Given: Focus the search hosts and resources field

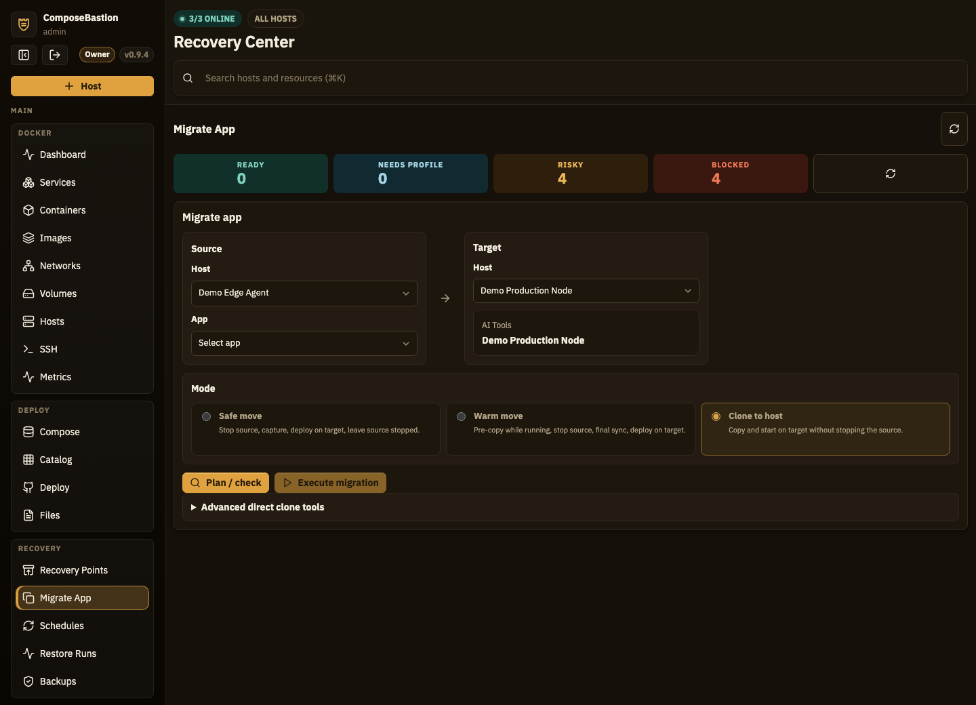Looking at the screenshot, I should [571, 78].
